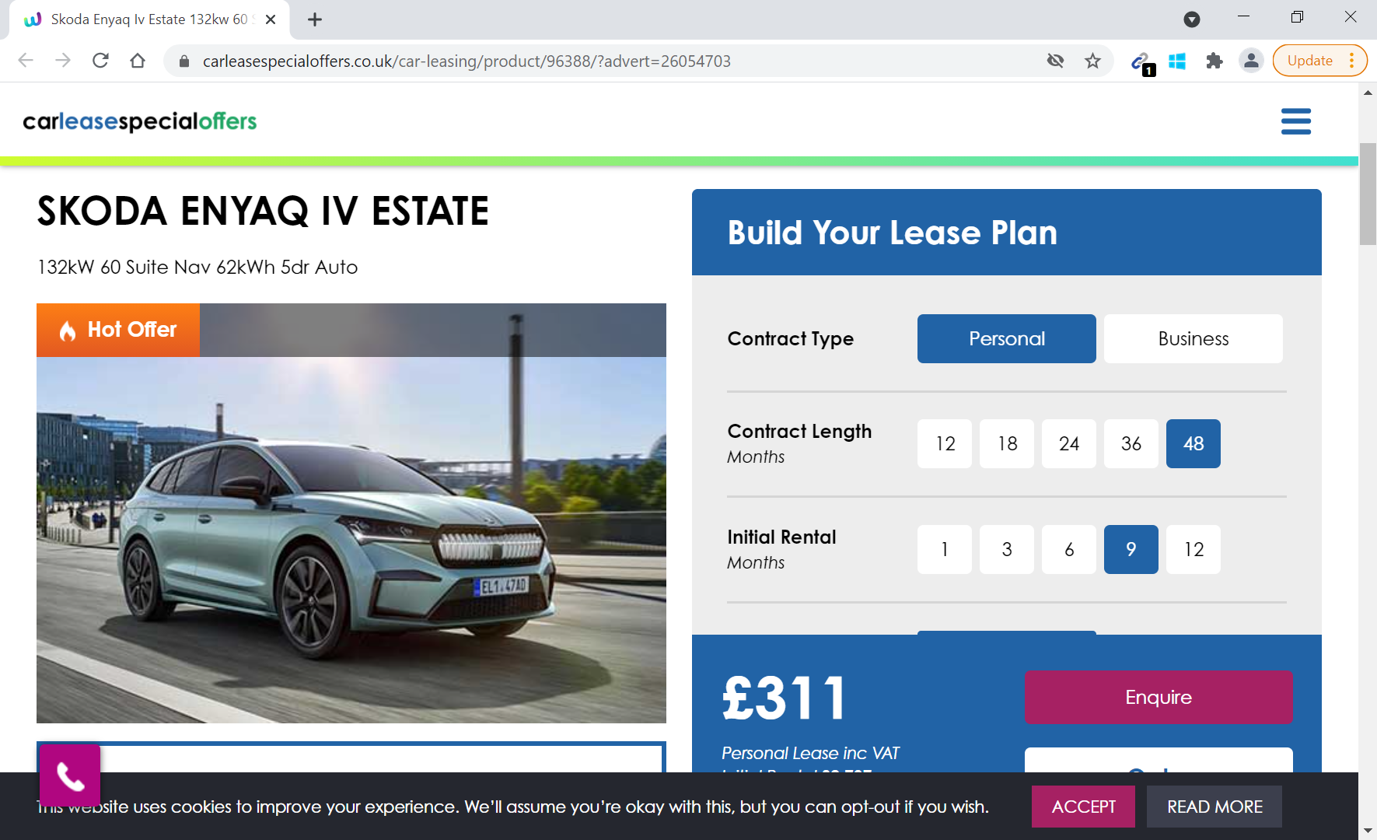Open a new browser tab
This screenshot has width=1377, height=840.
tap(314, 19)
